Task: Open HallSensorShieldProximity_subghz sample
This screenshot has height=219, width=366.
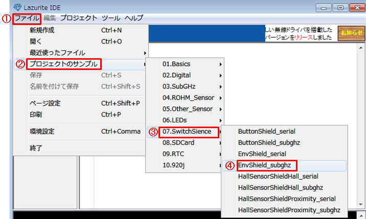Action: (284, 210)
